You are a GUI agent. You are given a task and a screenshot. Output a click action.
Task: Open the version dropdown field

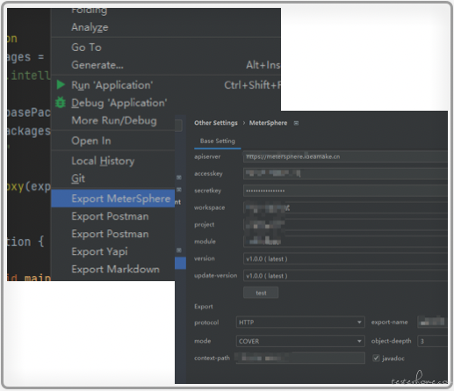345,259
